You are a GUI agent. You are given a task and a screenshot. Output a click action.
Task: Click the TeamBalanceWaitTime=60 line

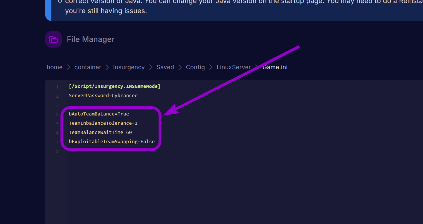pyautogui.click(x=100, y=133)
